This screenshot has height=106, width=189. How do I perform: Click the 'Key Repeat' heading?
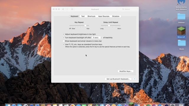tap(79, 22)
